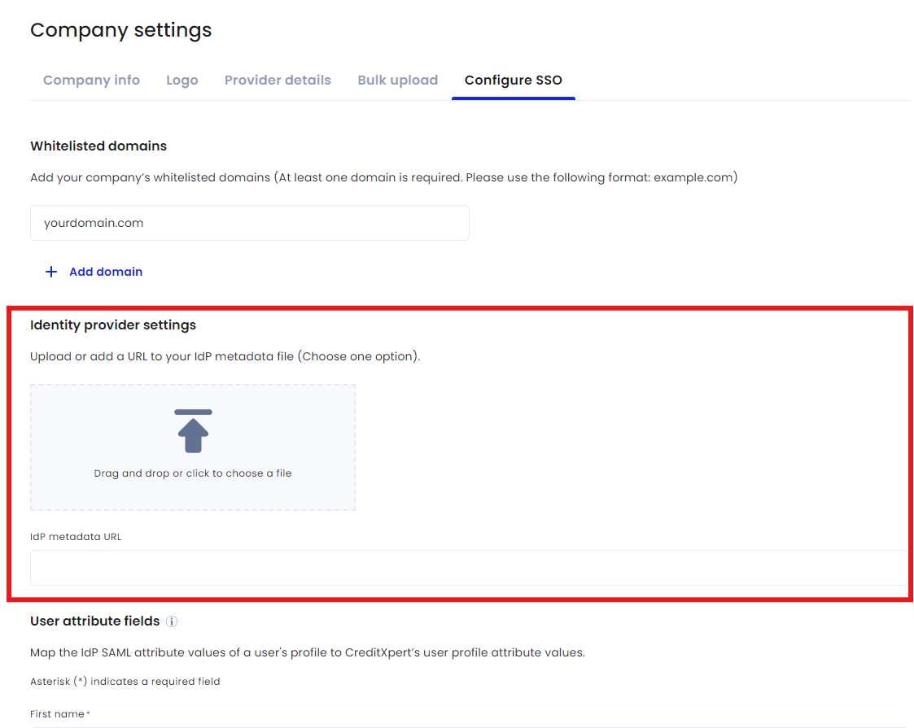Open the User attribute fields info icon
The image size is (914, 728).
pos(172,621)
